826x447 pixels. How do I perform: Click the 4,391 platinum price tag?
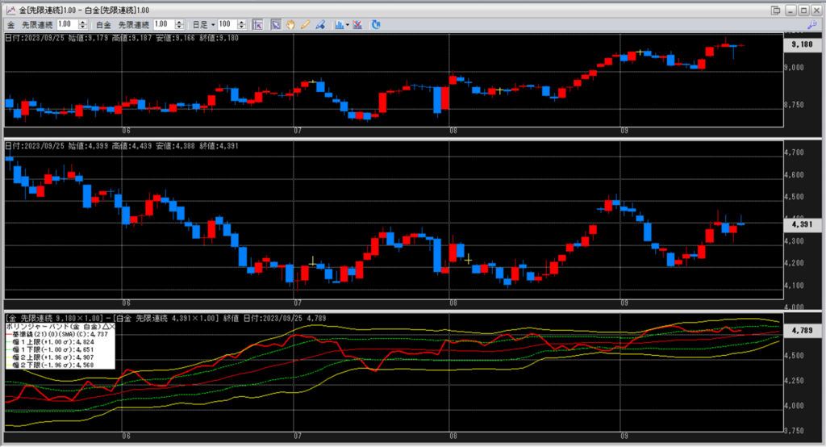coord(803,224)
